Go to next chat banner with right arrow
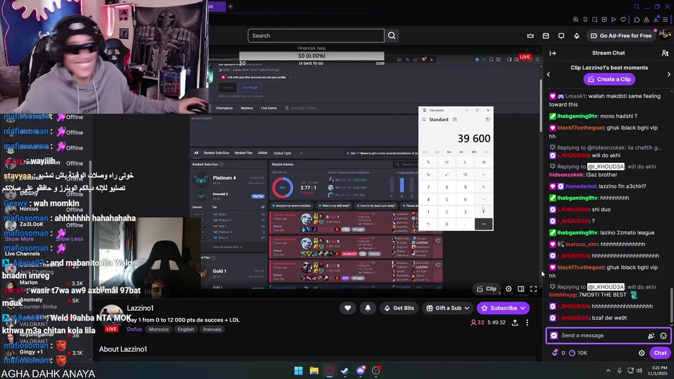 (x=669, y=74)
